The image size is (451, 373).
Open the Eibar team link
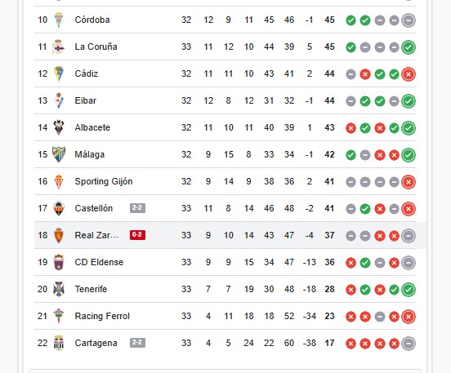(86, 100)
